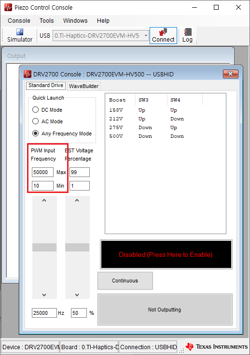Maximize the Piezo Control Console window
This screenshot has width=250, height=355.
216,7
